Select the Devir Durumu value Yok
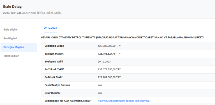This screenshot has width=215, height=105. (100, 93)
